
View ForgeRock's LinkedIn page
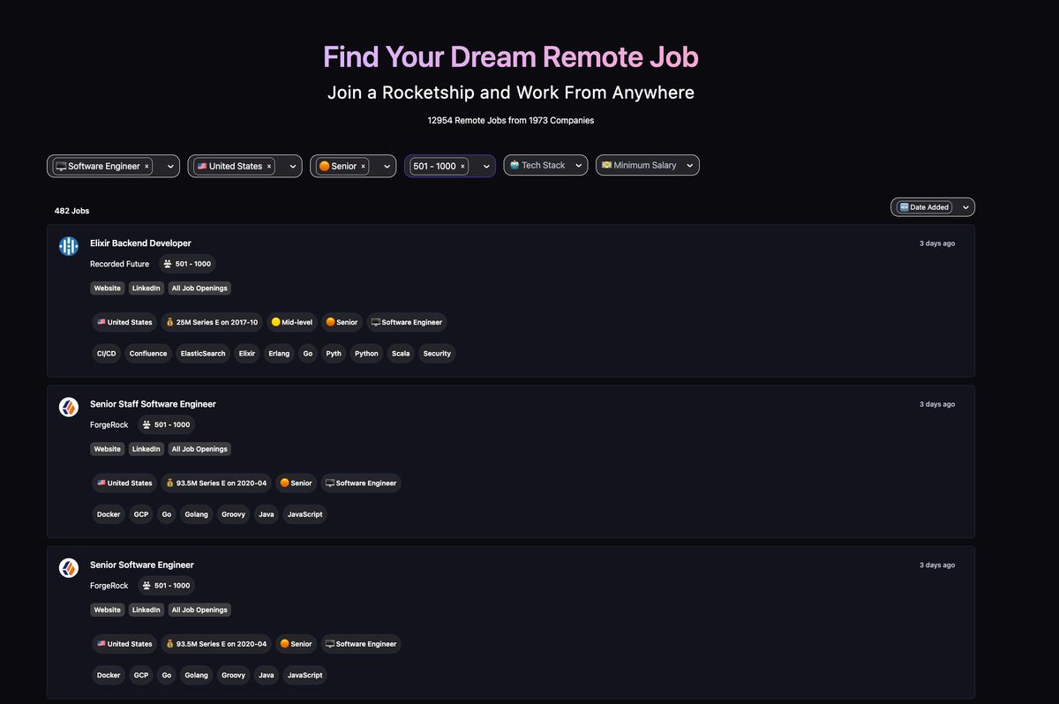(x=146, y=448)
